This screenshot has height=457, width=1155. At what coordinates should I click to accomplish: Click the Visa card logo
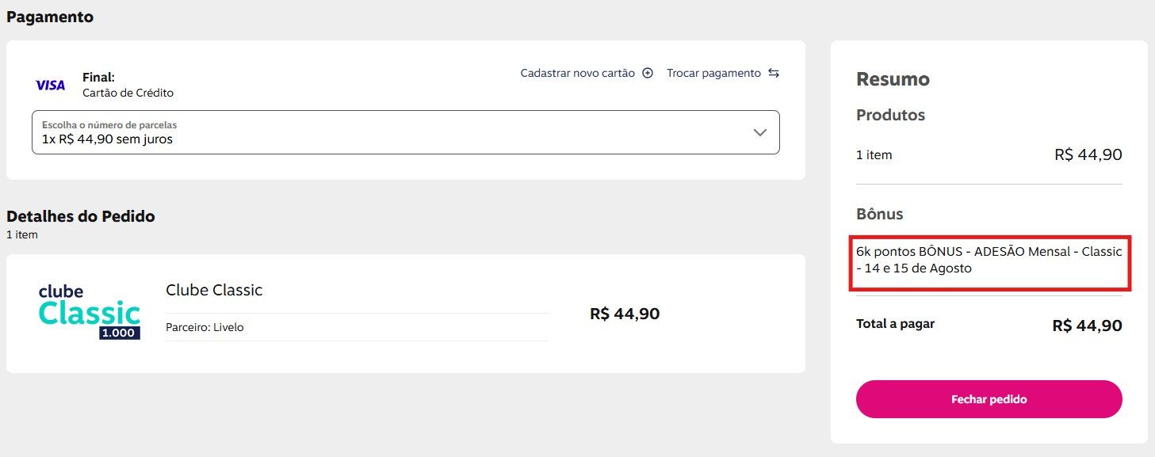coord(50,85)
